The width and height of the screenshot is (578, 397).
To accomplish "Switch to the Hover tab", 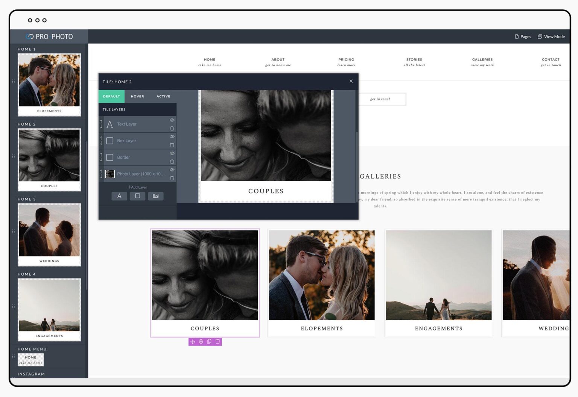I will [137, 96].
